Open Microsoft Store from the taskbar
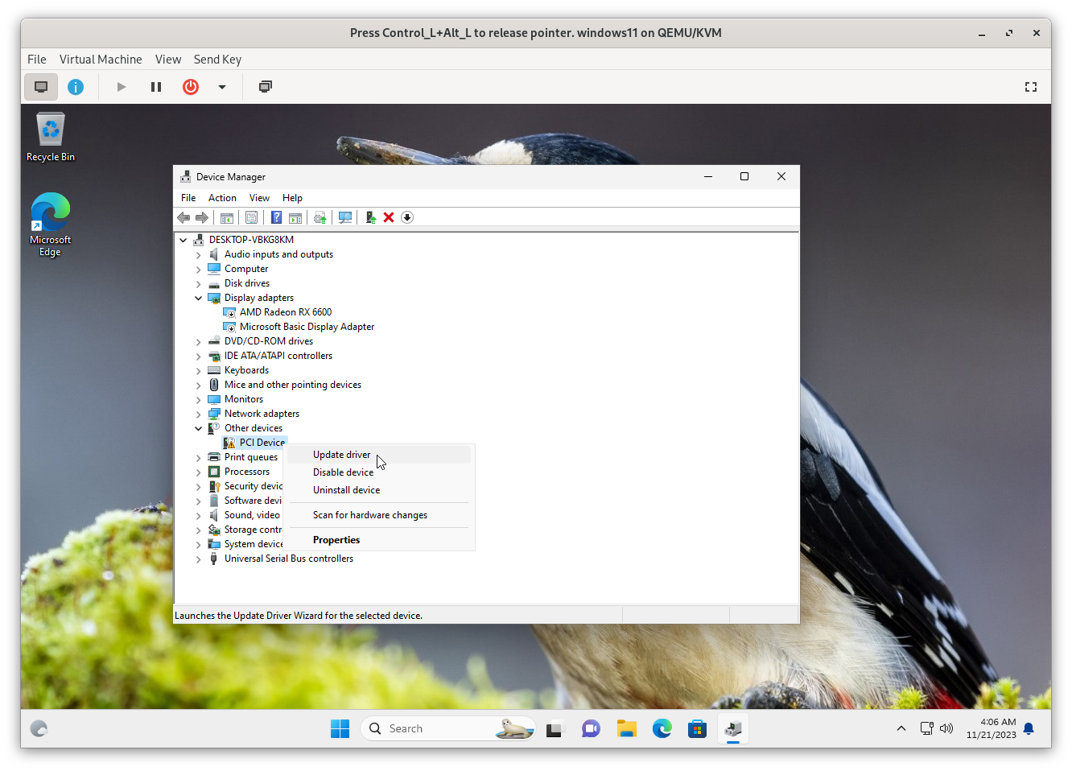 697,729
